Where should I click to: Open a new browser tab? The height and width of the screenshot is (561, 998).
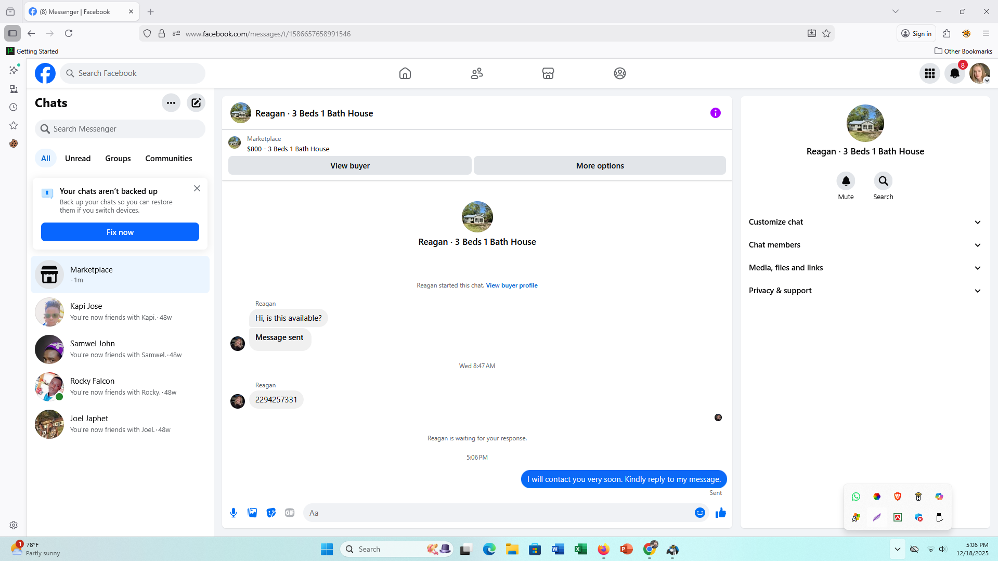[x=151, y=11]
